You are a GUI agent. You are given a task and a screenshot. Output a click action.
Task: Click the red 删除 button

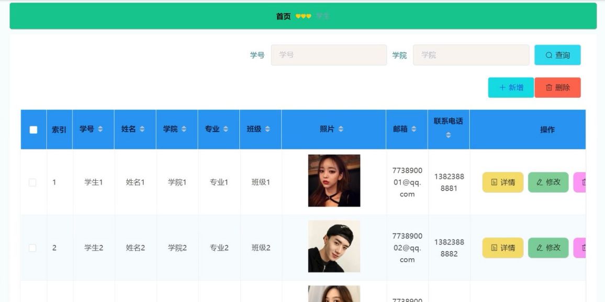tap(557, 87)
